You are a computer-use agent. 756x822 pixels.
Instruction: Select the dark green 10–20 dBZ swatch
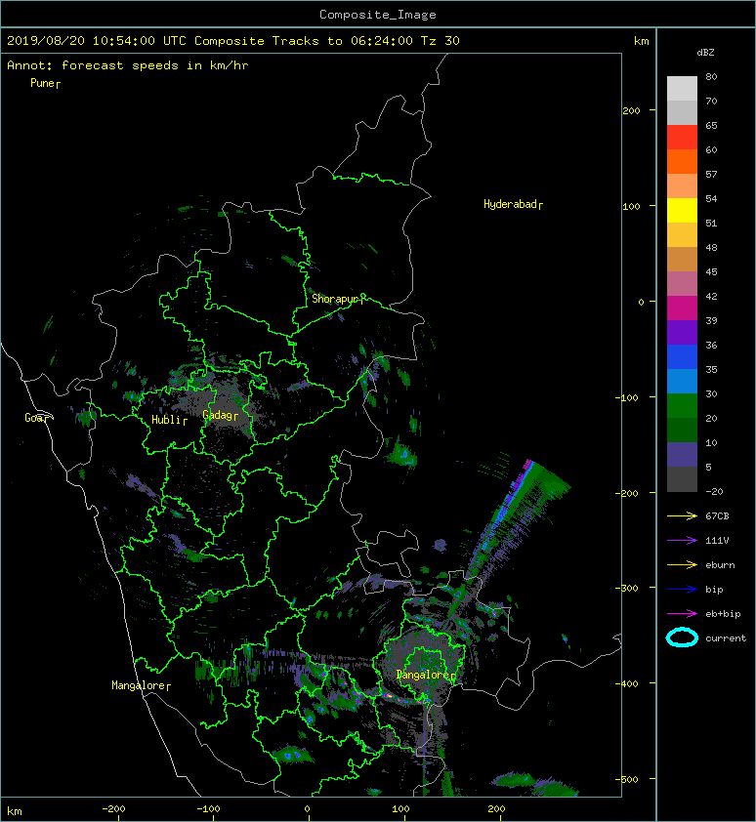(x=682, y=430)
